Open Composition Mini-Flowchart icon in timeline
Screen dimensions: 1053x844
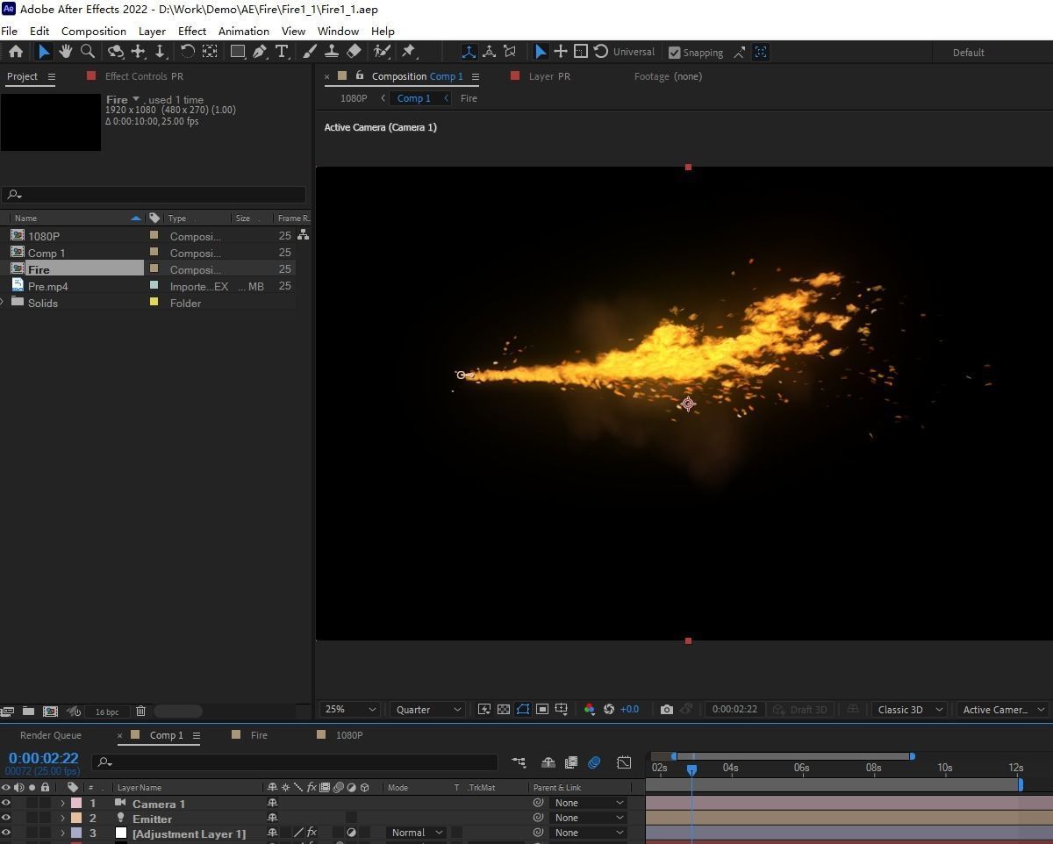point(519,762)
